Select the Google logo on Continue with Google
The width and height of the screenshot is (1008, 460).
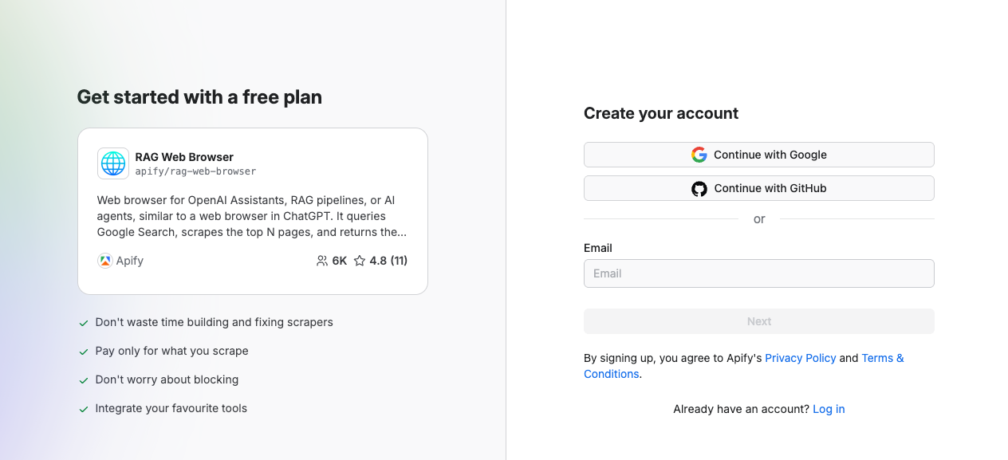point(699,155)
